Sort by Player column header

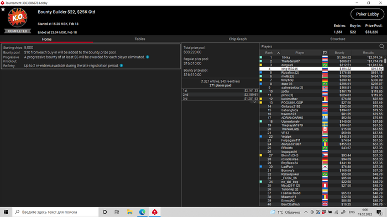coord(300,53)
